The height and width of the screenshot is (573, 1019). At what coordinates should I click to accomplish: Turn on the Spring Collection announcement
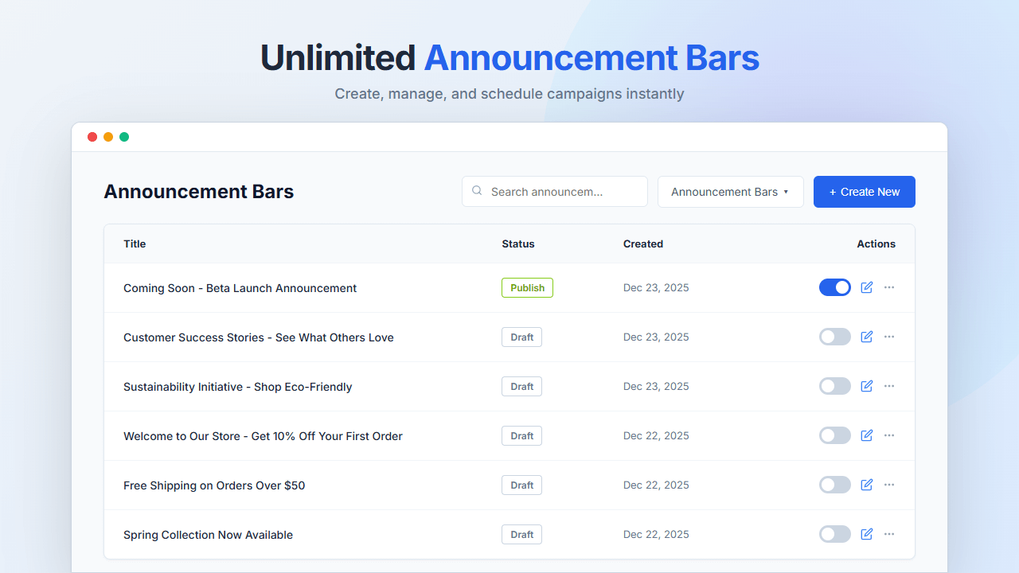[835, 534]
